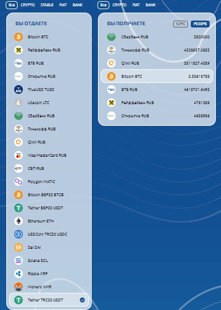
Task: Click the Открытие RUB icon in the give list
Action: [x=19, y=76]
